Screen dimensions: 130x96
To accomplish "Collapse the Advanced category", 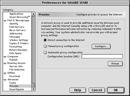I will (5, 80).
